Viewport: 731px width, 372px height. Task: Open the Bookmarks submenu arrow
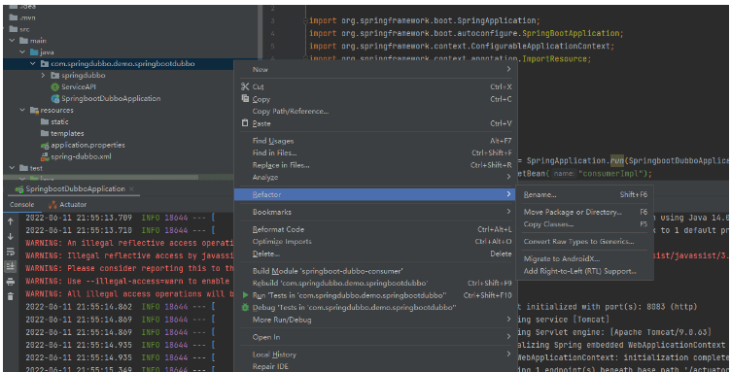pyautogui.click(x=508, y=212)
